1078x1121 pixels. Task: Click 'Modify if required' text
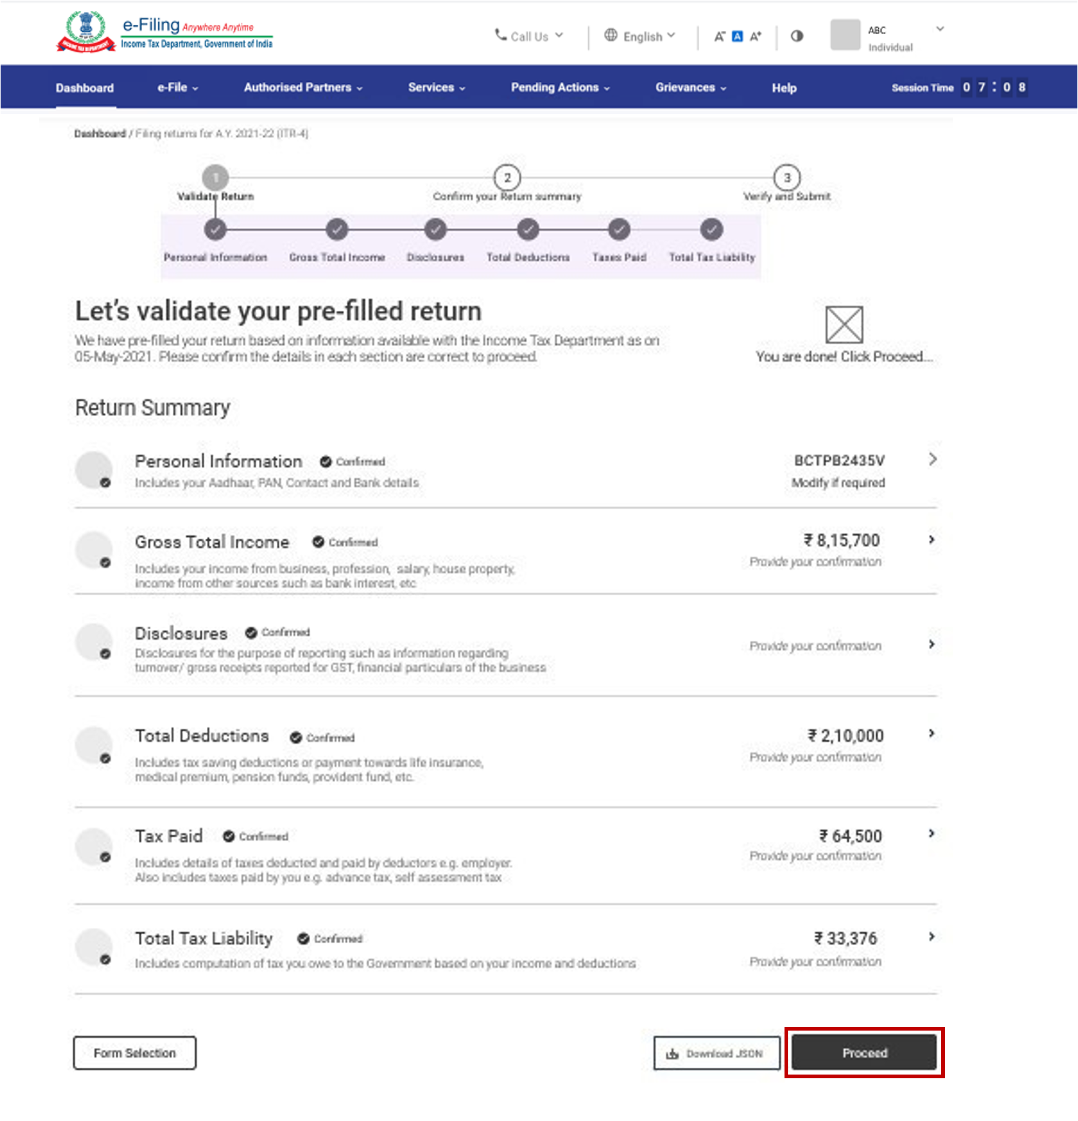pyautogui.click(x=838, y=482)
